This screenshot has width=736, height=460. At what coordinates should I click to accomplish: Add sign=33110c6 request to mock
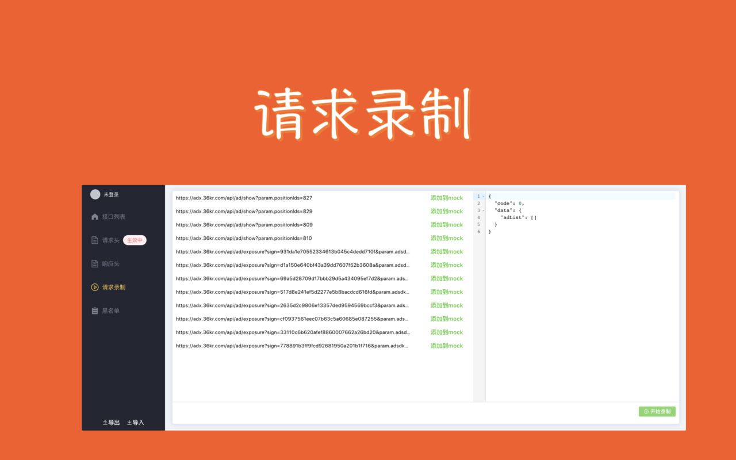[447, 332]
